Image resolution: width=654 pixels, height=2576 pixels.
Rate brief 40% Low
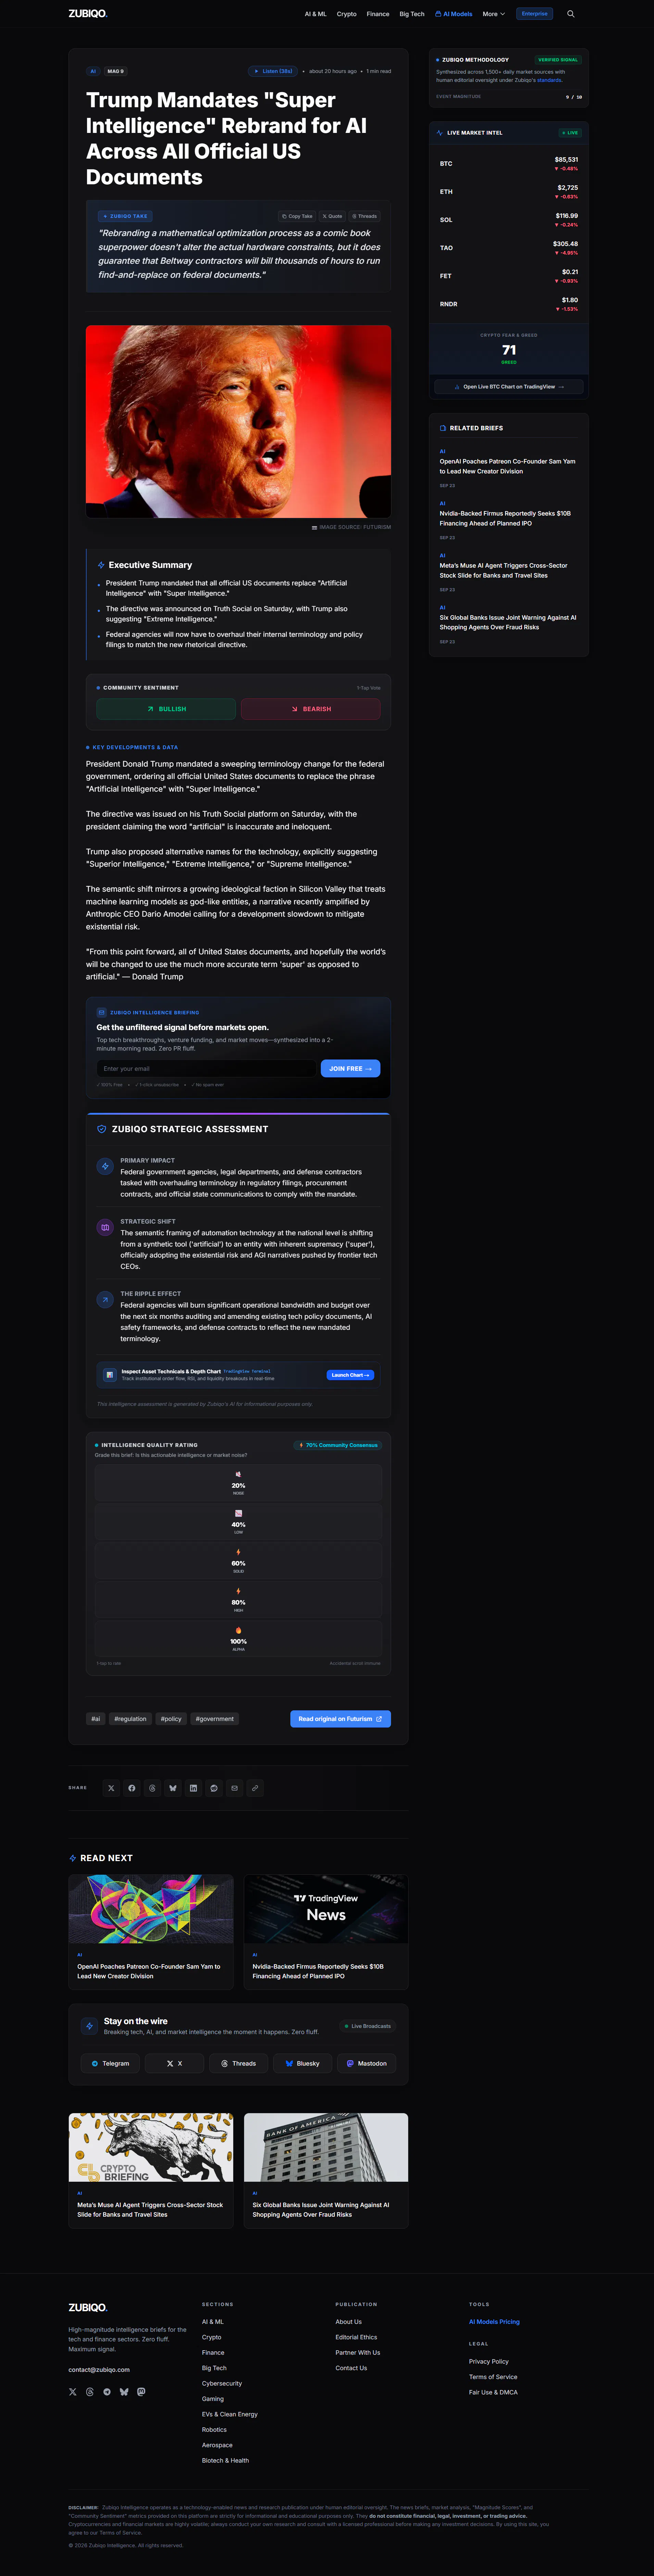(238, 1522)
